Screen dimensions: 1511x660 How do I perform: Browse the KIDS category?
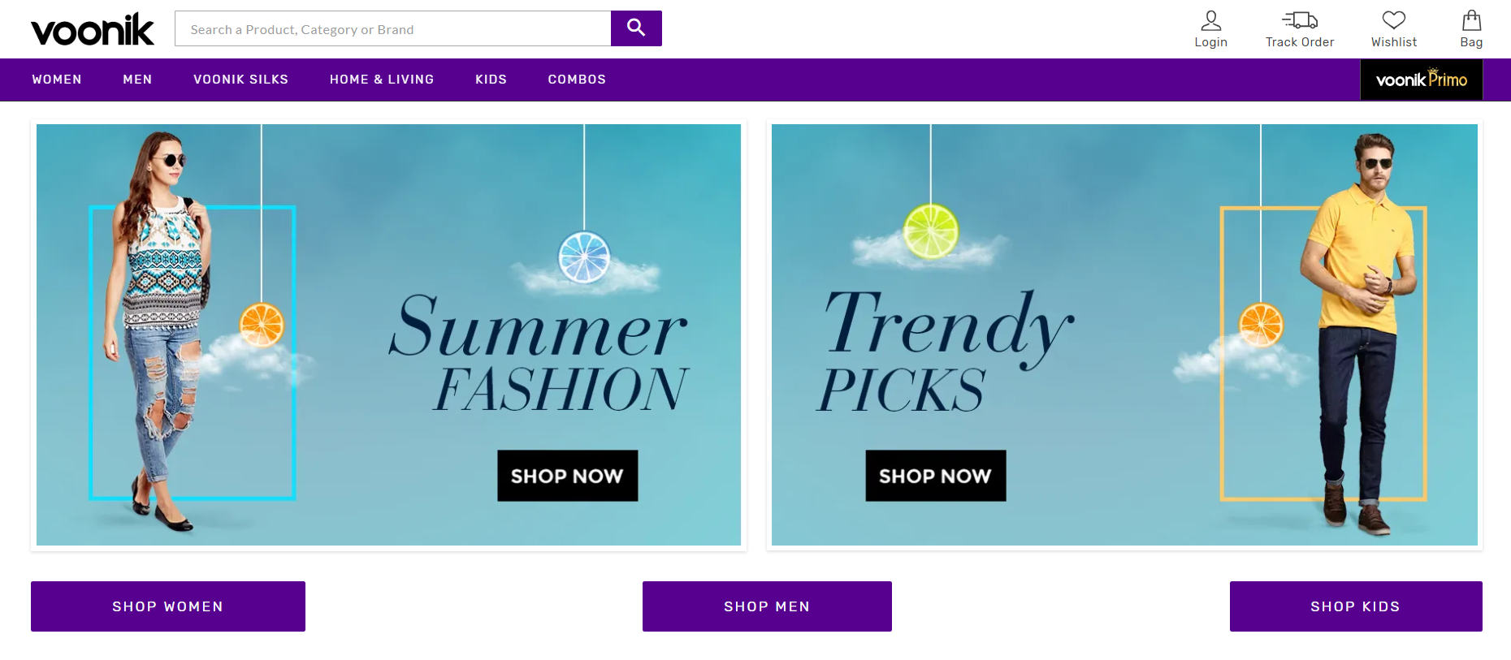tap(491, 80)
